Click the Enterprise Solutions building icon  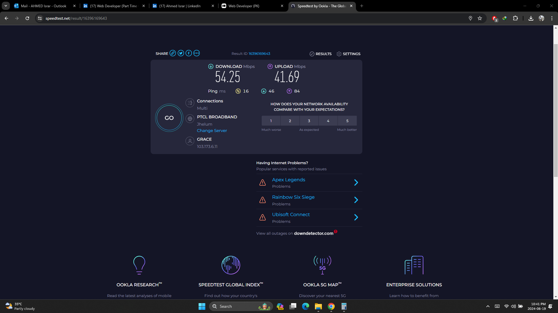tap(414, 265)
